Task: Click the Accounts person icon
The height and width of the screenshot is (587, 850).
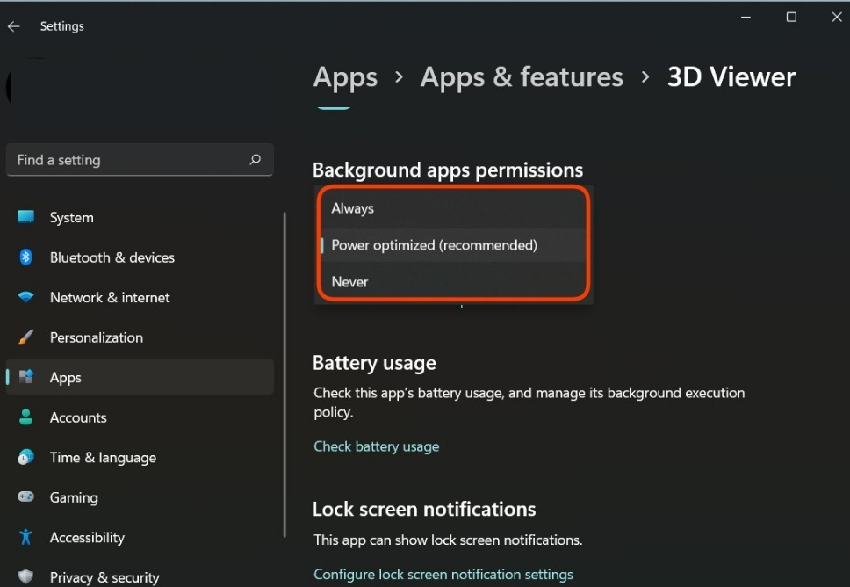Action: (x=26, y=417)
